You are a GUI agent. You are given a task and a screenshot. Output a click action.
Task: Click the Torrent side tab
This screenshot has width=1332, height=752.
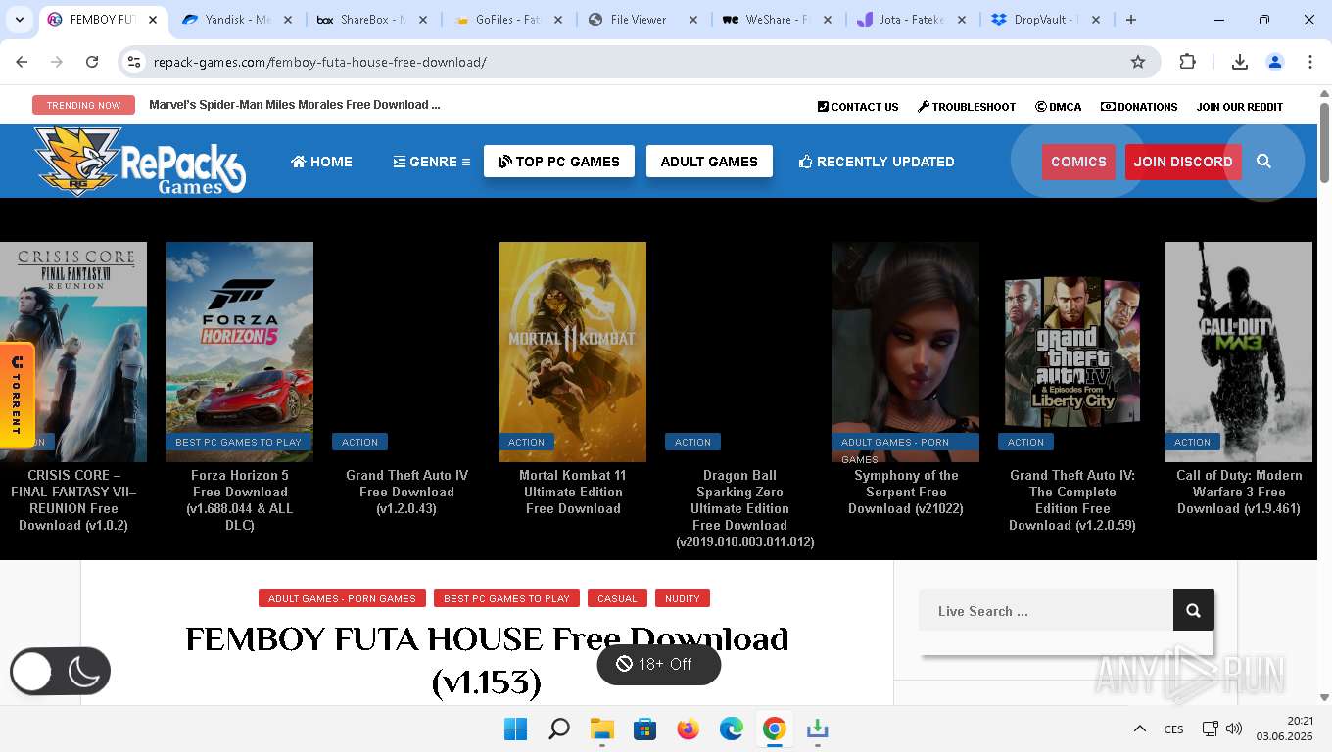pyautogui.click(x=17, y=396)
